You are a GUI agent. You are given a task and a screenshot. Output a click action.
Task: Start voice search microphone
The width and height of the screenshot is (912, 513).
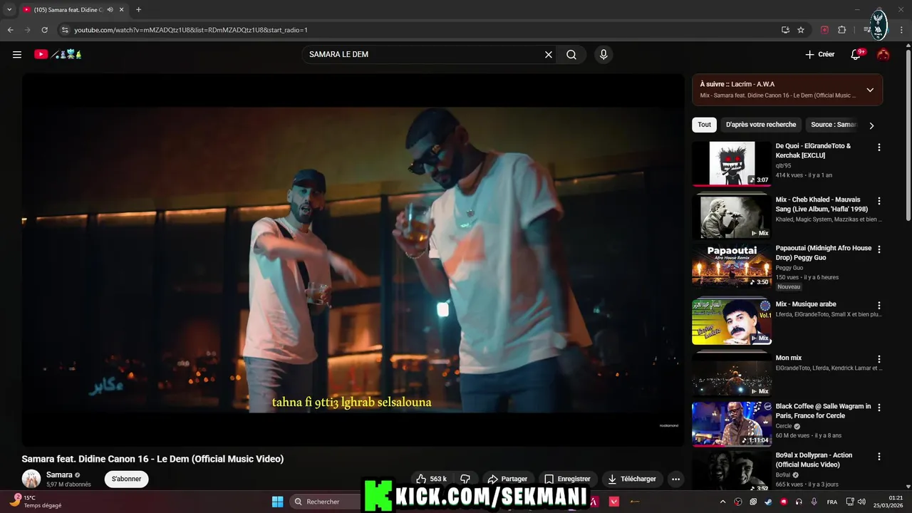603,54
